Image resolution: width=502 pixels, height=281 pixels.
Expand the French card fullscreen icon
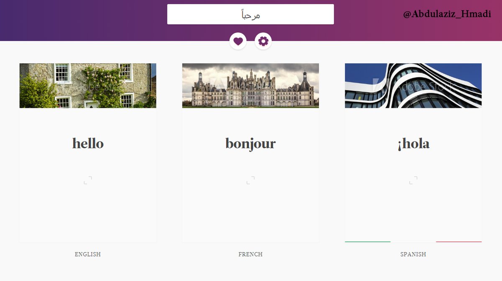(251, 180)
